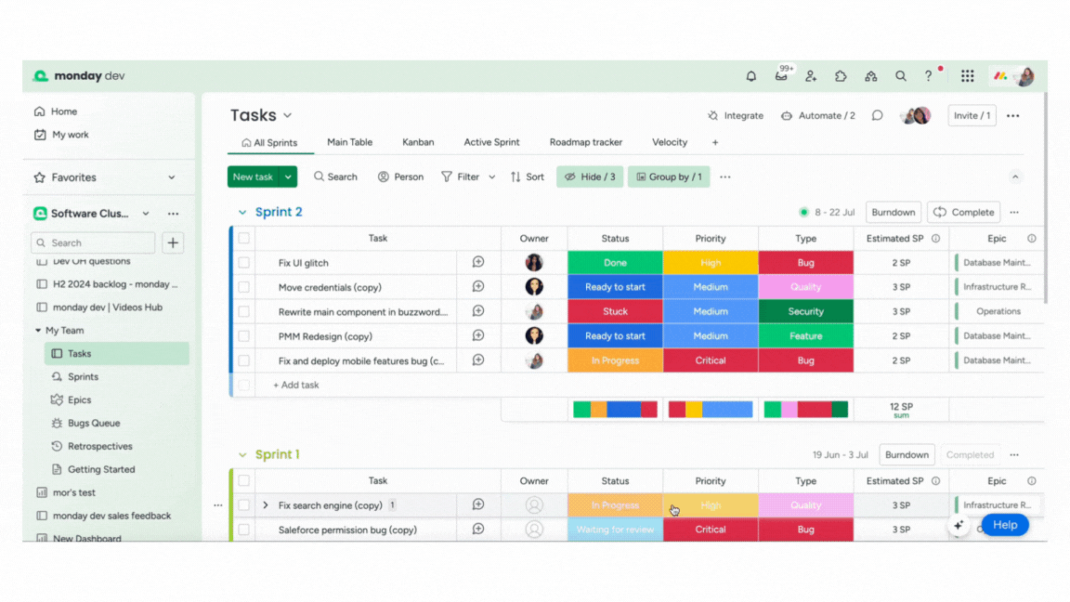
Task: Open conversation for Fix UI glitch task
Action: pyautogui.click(x=478, y=262)
